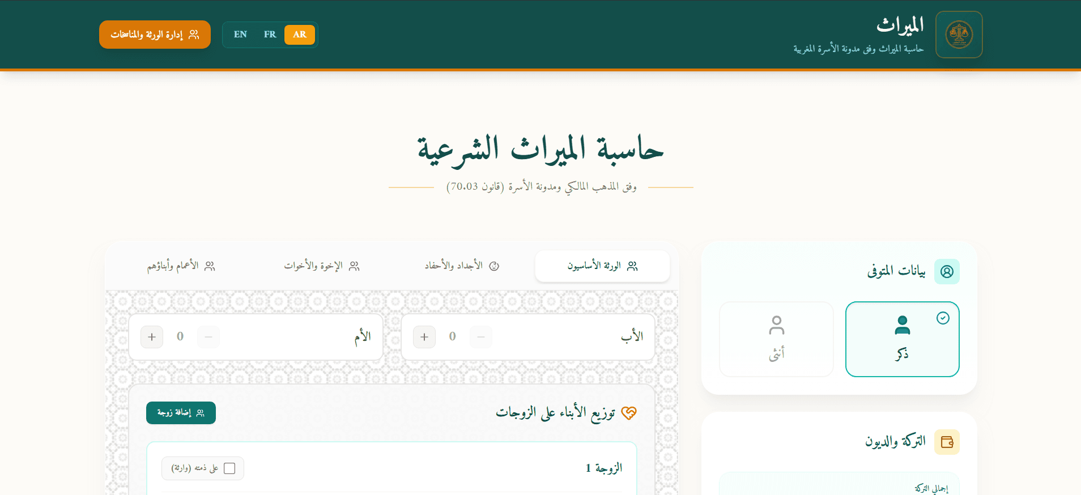The width and height of the screenshot is (1081, 495).
Task: Increase الأب count with plus button
Action: tap(424, 337)
